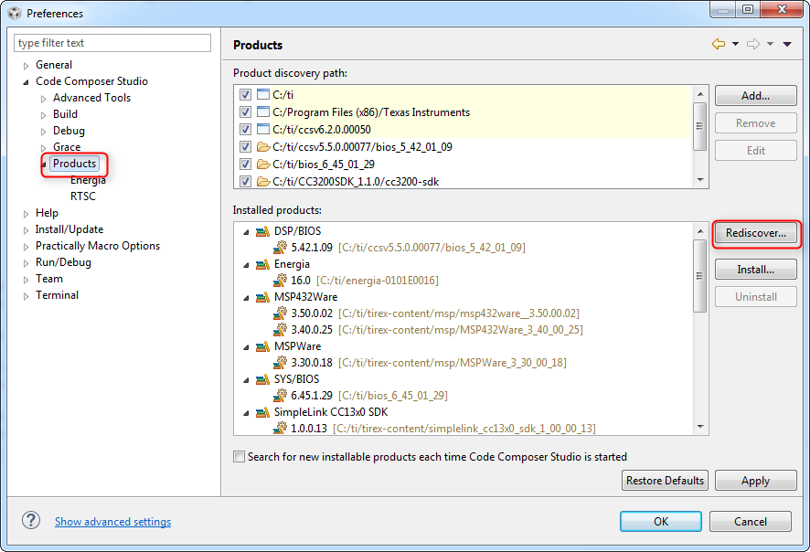Screen dimensions: 810x552
Task: Uncheck the C:/ti discovery path
Action: 245,94
